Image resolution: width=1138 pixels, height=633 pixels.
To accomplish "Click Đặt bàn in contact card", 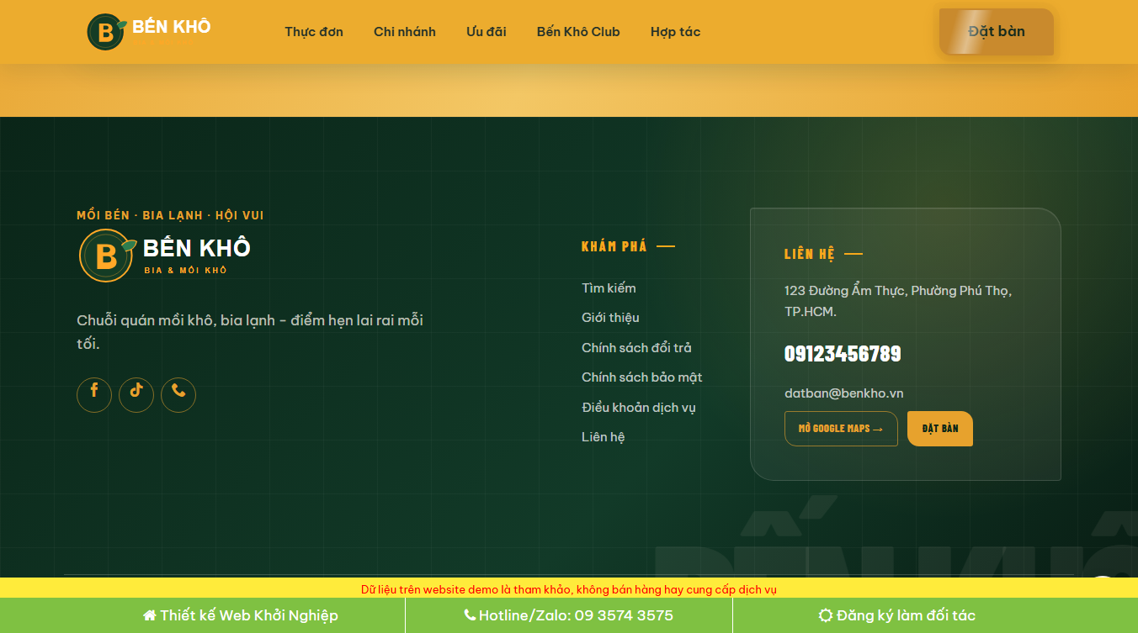I will 940,429.
